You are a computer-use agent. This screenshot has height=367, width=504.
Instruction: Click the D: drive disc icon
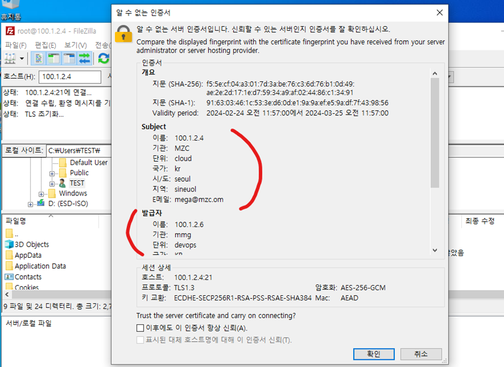point(41,203)
